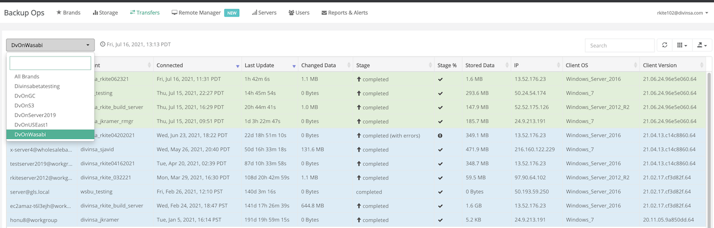
Task: Click checkmark in divinsa_sjavid row
Action: point(440,150)
